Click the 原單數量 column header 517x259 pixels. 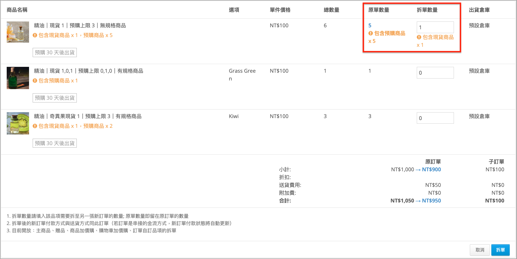(x=379, y=10)
